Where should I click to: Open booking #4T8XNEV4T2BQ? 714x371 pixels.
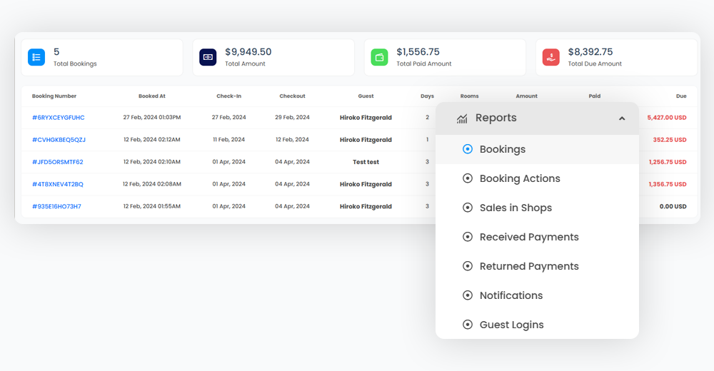58,184
